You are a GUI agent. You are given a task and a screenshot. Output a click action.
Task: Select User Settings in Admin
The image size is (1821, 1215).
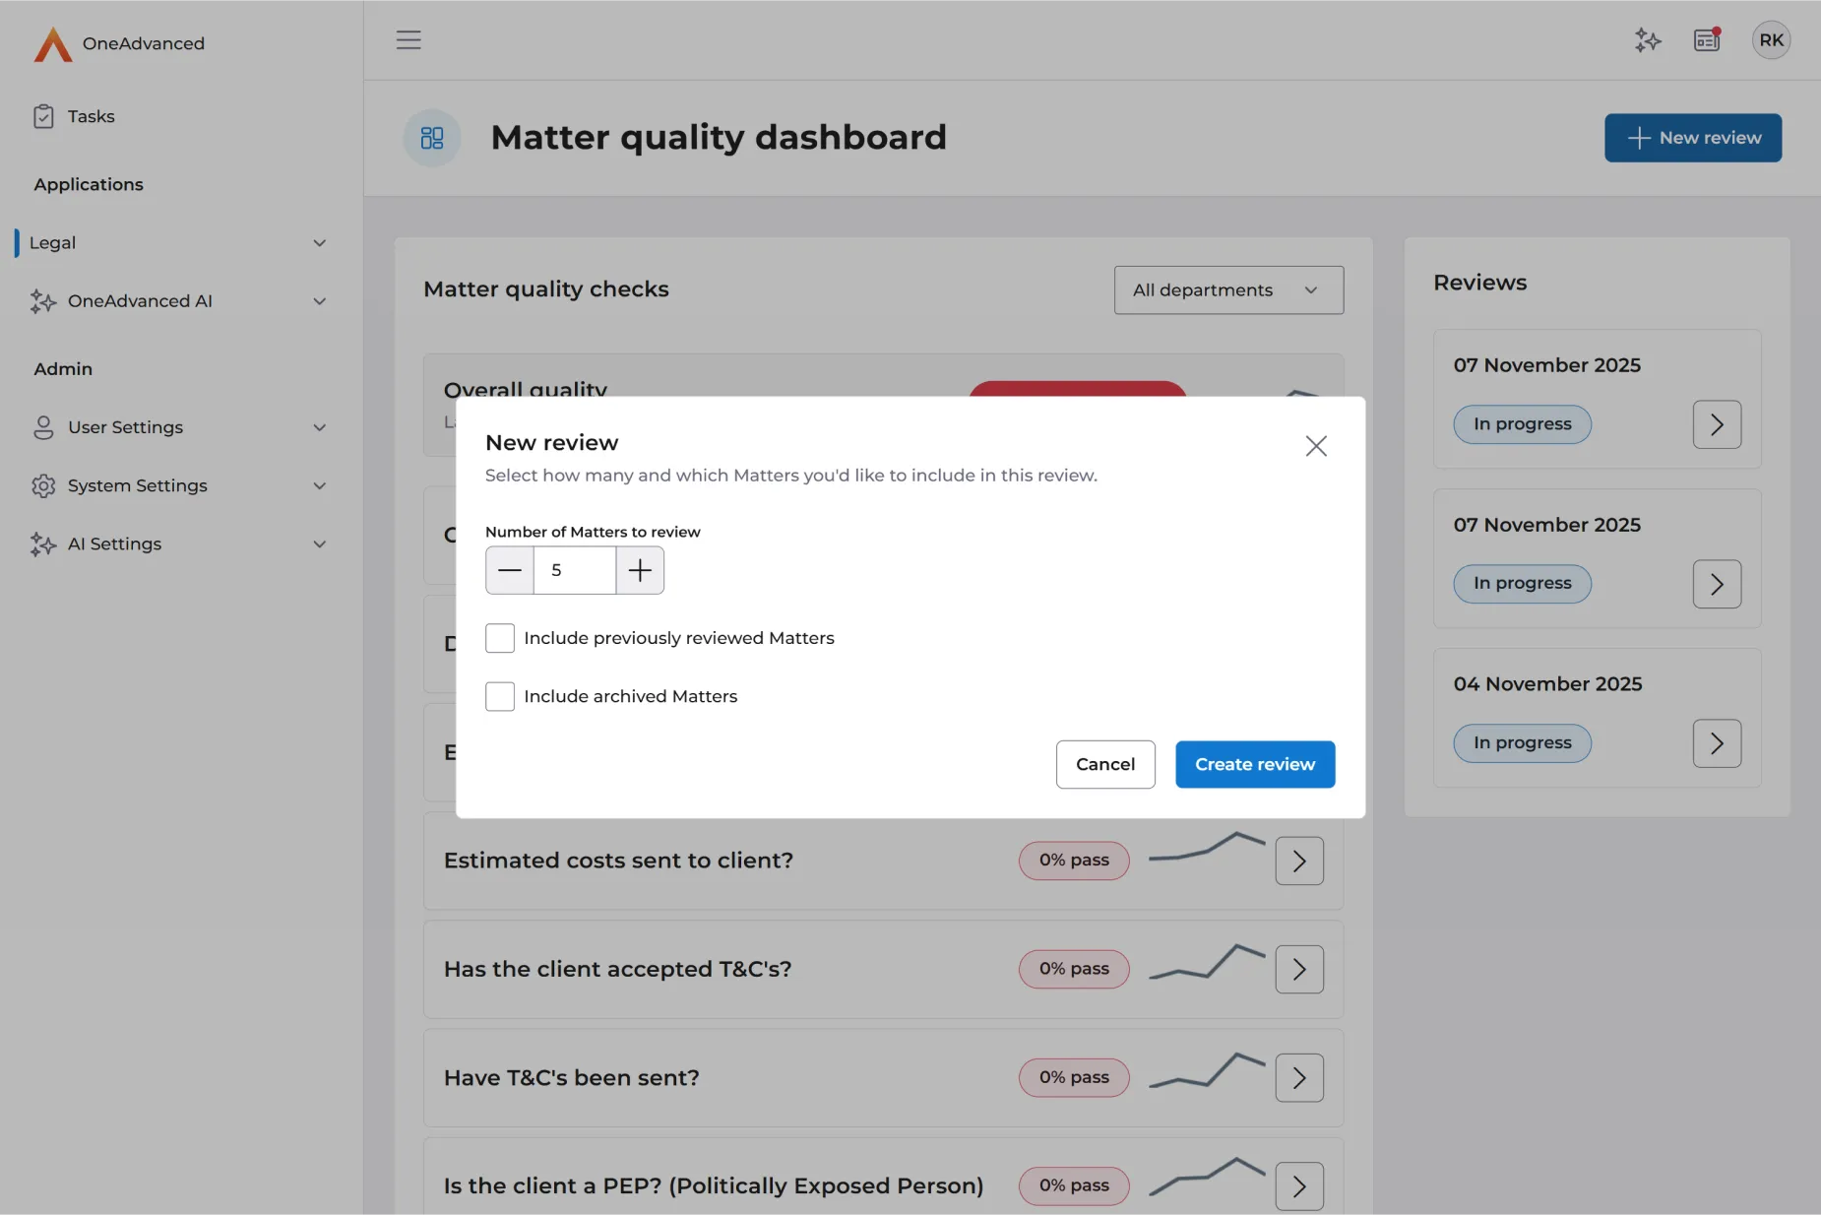(177, 427)
